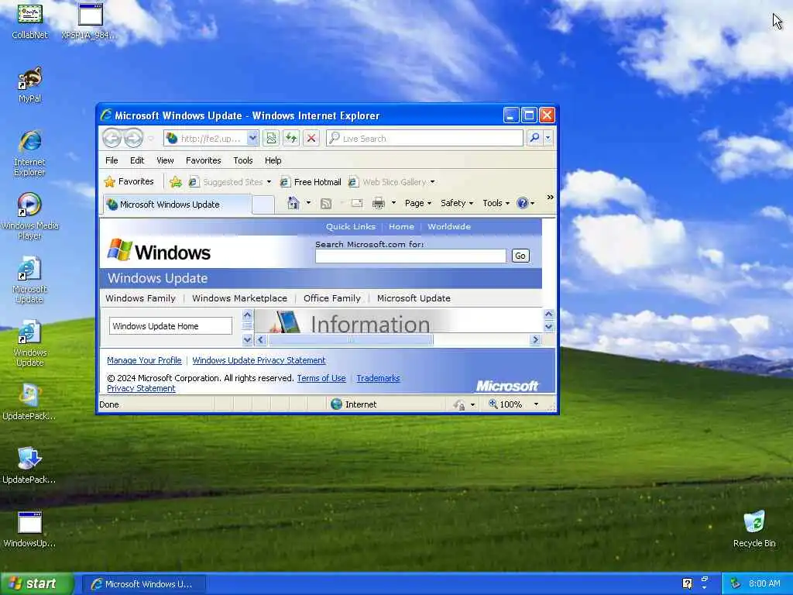Open the View menu
Screen dimensions: 793x595
tap(165, 160)
